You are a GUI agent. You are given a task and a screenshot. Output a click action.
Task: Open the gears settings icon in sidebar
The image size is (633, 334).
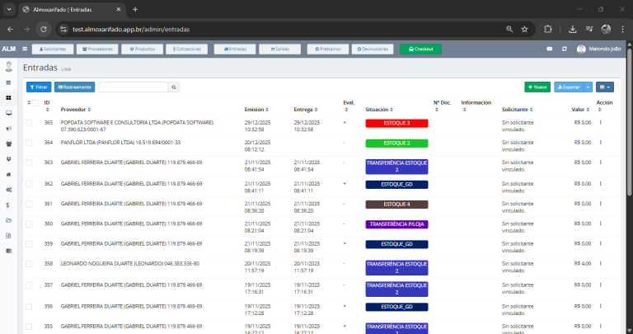8,189
